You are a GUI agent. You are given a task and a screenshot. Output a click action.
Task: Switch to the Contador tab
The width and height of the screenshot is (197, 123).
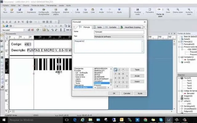111,27
